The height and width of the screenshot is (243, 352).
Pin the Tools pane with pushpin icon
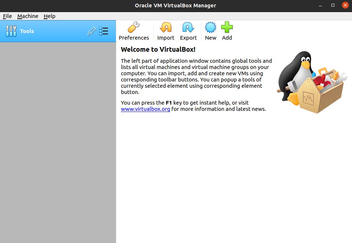91,31
